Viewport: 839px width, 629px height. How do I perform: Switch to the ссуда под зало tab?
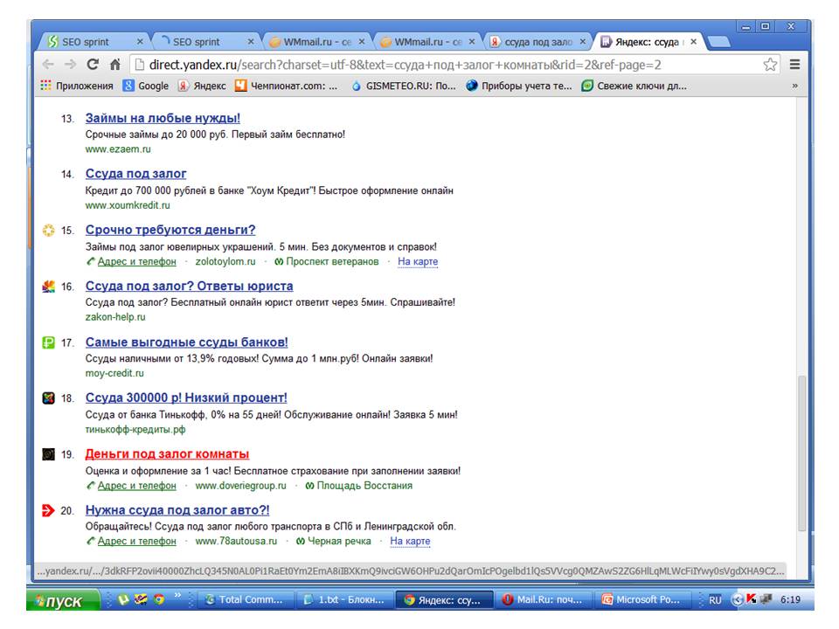[537, 42]
